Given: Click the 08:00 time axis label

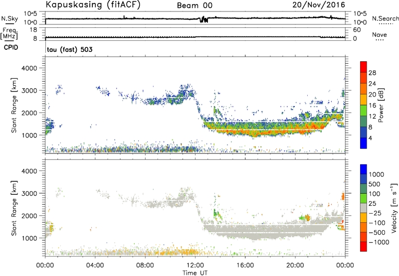Looking at the screenshot, I should point(145,266).
